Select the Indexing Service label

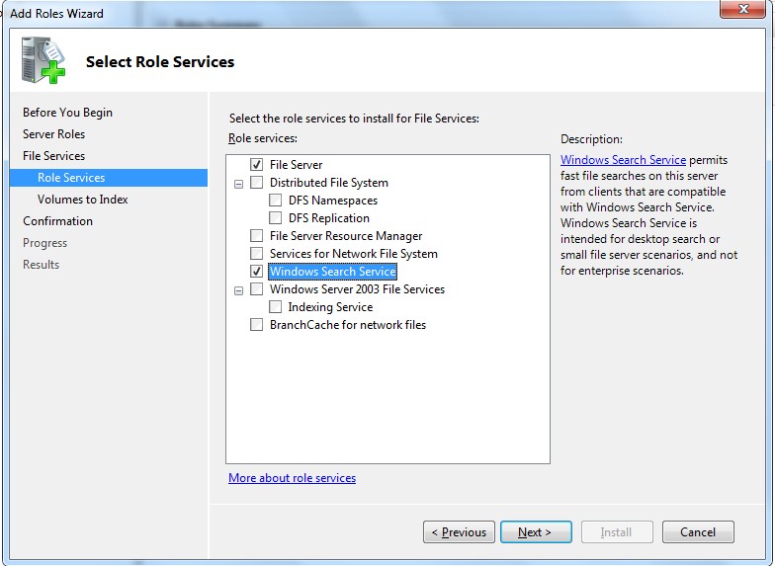tap(330, 307)
